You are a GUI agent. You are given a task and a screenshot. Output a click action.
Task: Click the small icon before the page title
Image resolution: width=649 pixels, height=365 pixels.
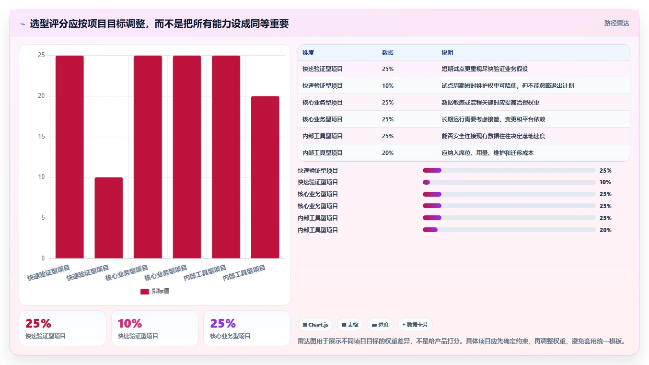[x=23, y=24]
